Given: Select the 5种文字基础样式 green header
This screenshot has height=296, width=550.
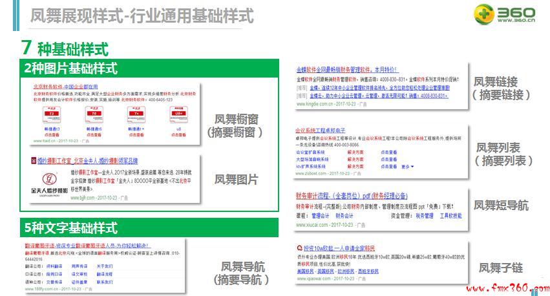Looking at the screenshot, I should pyautogui.click(x=149, y=227).
